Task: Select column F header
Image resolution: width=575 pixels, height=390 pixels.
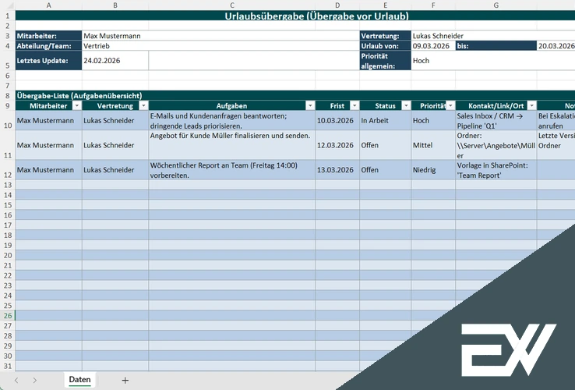Action: (x=433, y=5)
